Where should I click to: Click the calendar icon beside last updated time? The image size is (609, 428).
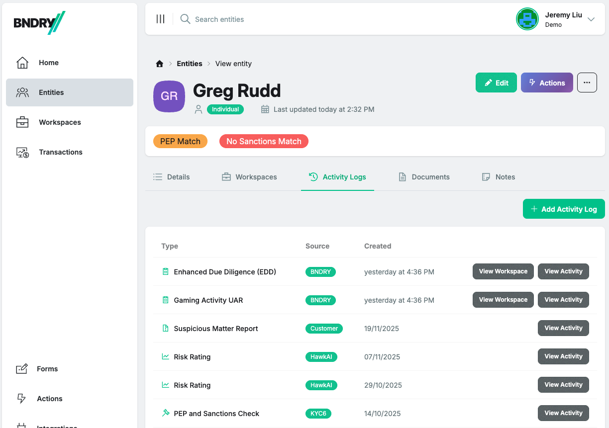pos(266,109)
